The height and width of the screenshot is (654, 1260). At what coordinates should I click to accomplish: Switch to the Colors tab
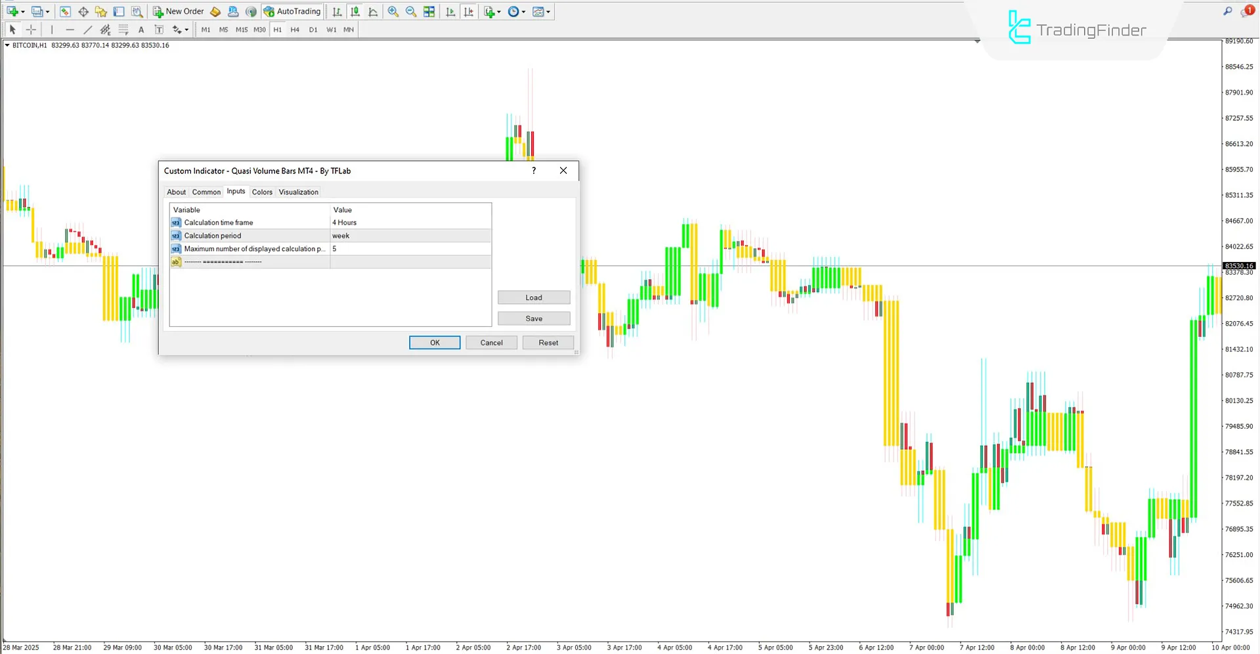262,192
